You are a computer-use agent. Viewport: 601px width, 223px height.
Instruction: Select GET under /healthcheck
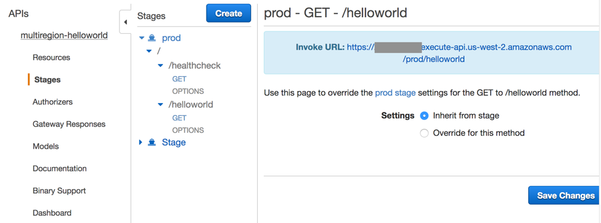click(x=179, y=79)
